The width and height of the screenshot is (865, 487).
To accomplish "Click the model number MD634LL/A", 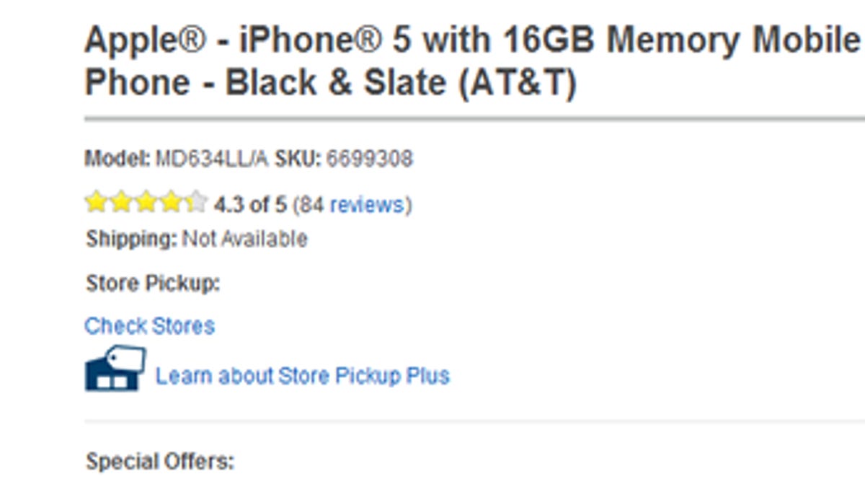I will point(213,159).
